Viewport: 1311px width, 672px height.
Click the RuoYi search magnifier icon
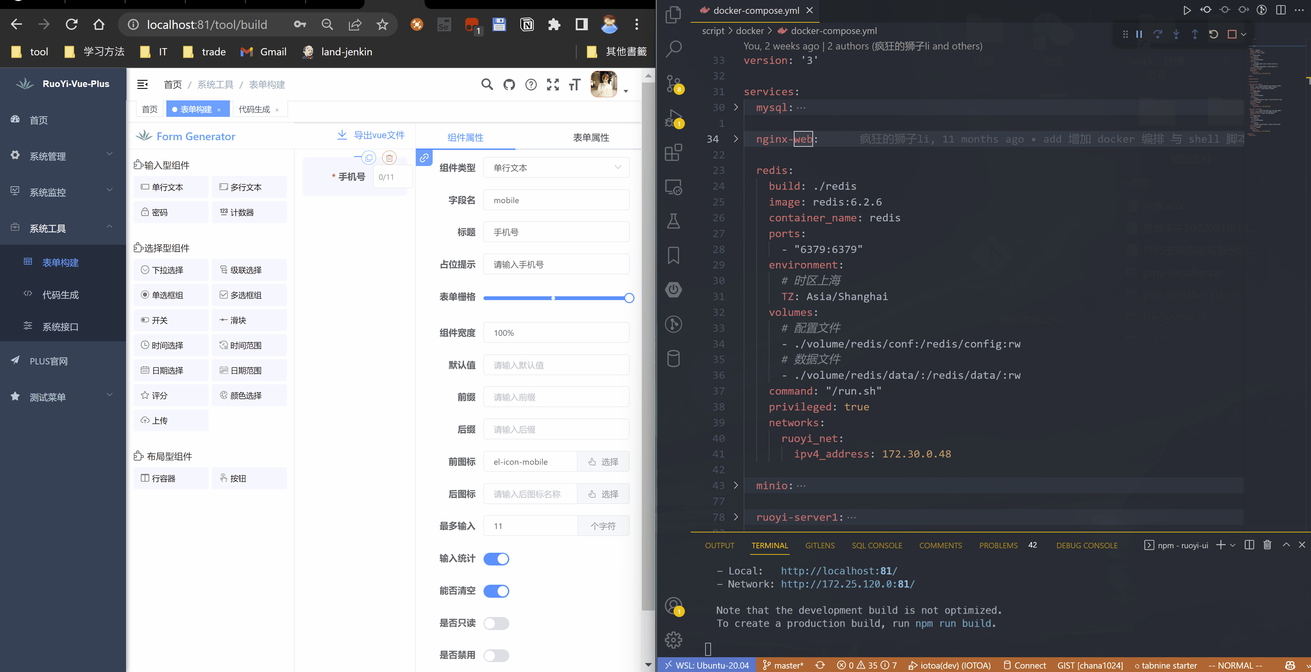point(487,85)
